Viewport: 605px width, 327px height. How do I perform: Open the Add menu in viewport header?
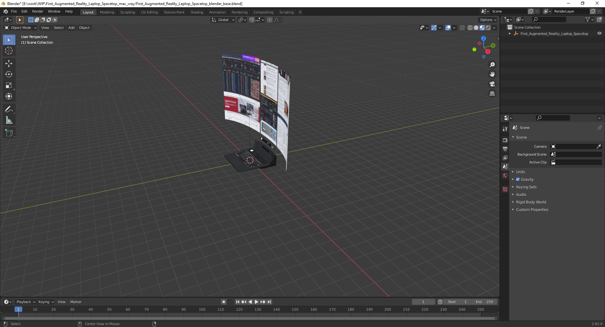coord(72,28)
